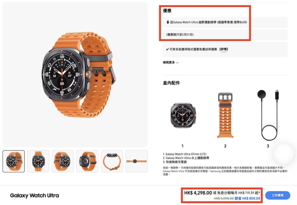
Task: Select the third side-crown watch thumbnail
Action: tap(63, 161)
